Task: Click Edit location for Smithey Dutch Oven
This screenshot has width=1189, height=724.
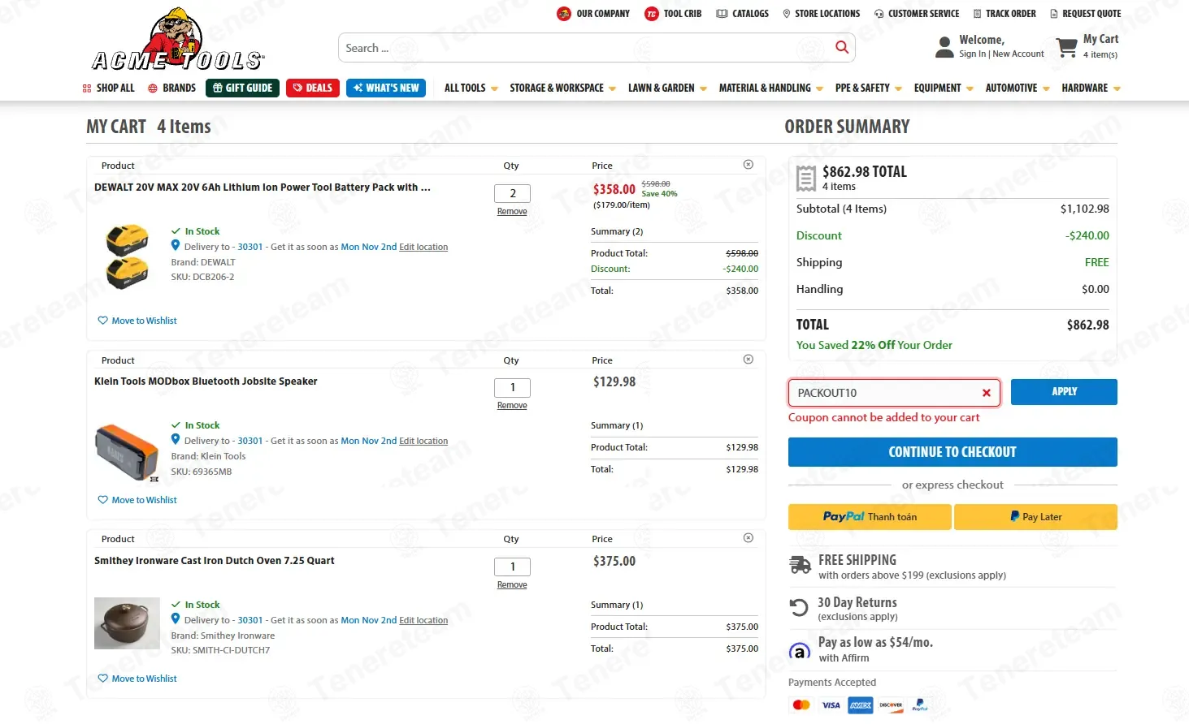Action: [423, 620]
